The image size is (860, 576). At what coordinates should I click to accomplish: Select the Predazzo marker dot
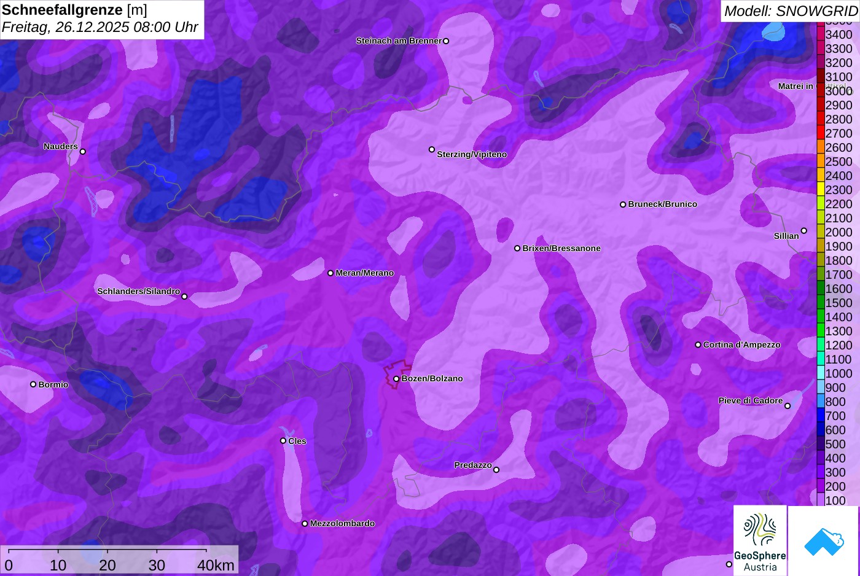coord(496,470)
